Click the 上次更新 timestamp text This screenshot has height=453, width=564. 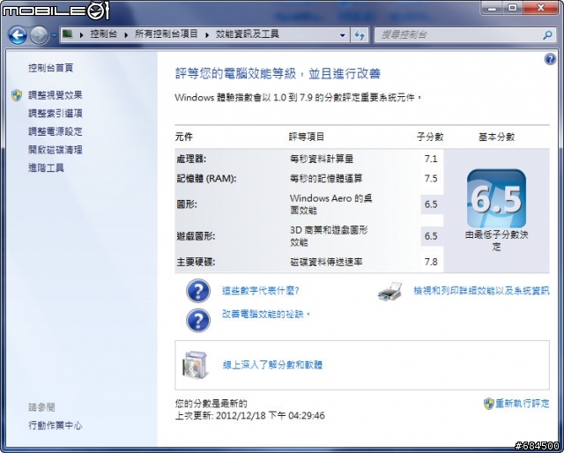(250, 416)
